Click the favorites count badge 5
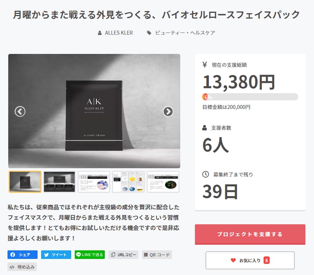314x275 pixels. click(x=266, y=260)
